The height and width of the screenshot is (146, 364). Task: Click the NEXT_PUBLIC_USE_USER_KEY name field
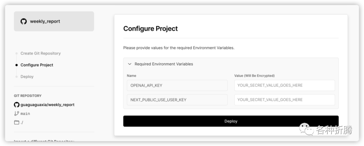point(177,100)
